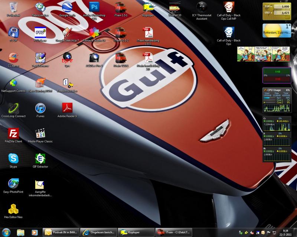This screenshot has height=237, width=297.
Task: Switch to Postvak IN Outlook window
Action: coord(61,232)
